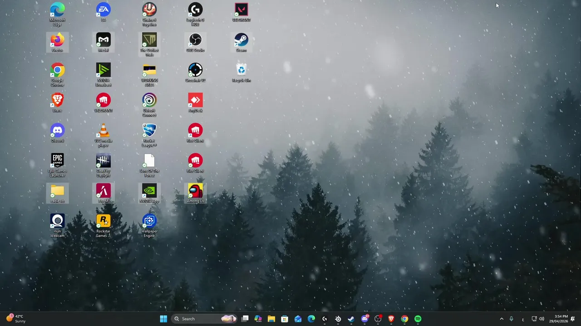Select the Rockstar Games desktop icon
581x326 pixels.
pyautogui.click(x=103, y=225)
